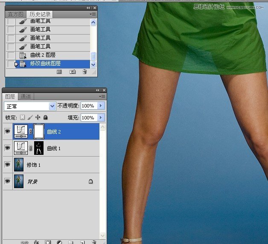Create new adjustment layer from bottom icon
The width and height of the screenshot is (268, 244).
(59, 242)
